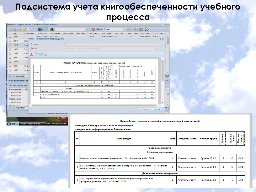Click the record icon in row 22015
Screen dimensions: 256x192
(x=10, y=41)
